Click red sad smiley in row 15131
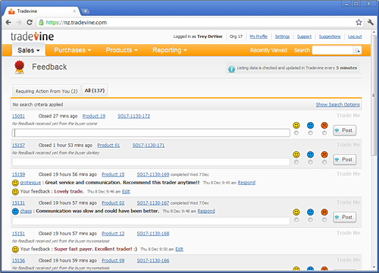This screenshot has width=379, height=273. [324, 212]
